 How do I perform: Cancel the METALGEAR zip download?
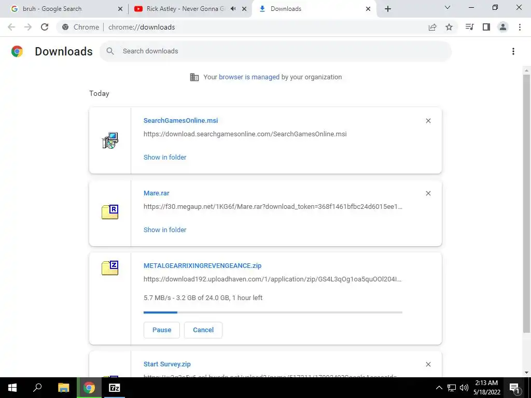click(203, 330)
